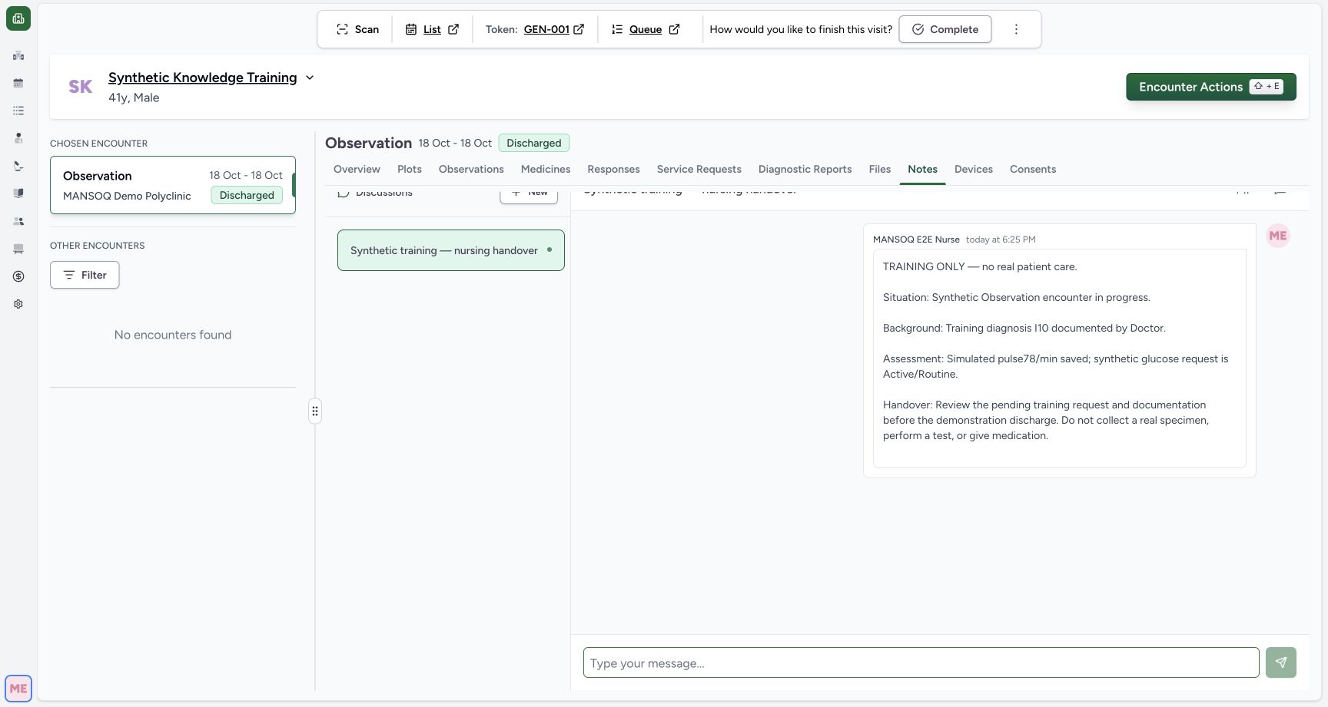Open Synthetic Knowledge Training patient link

pos(202,78)
